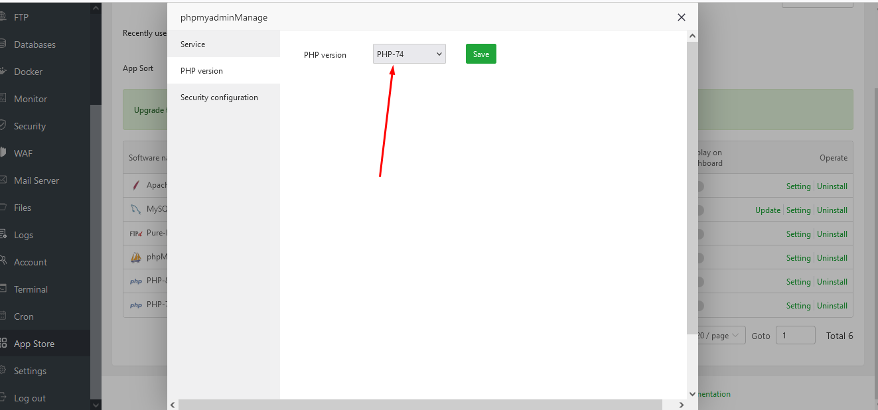878x410 pixels.
Task: Open the Logs sidebar icon
Action: (x=3, y=235)
